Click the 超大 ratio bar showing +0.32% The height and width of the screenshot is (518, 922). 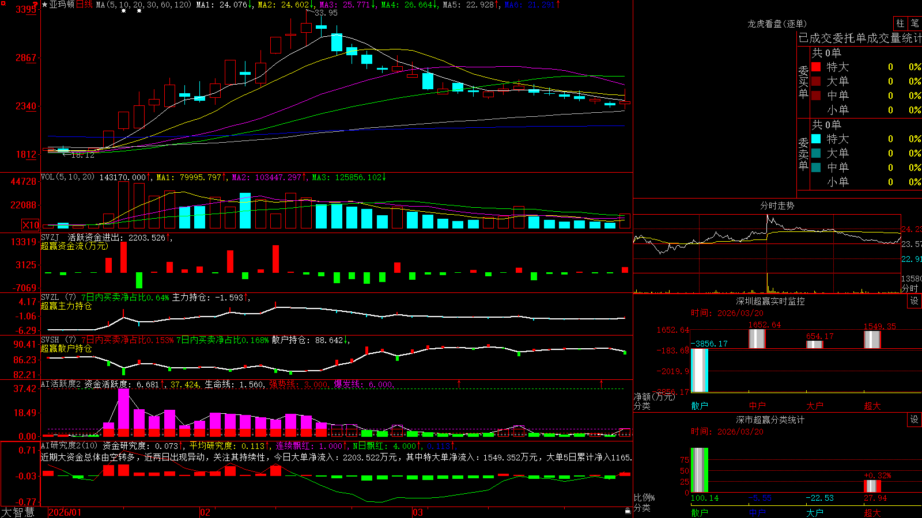tap(872, 486)
